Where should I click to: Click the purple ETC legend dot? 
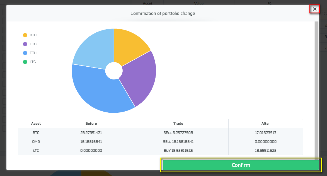(25, 44)
